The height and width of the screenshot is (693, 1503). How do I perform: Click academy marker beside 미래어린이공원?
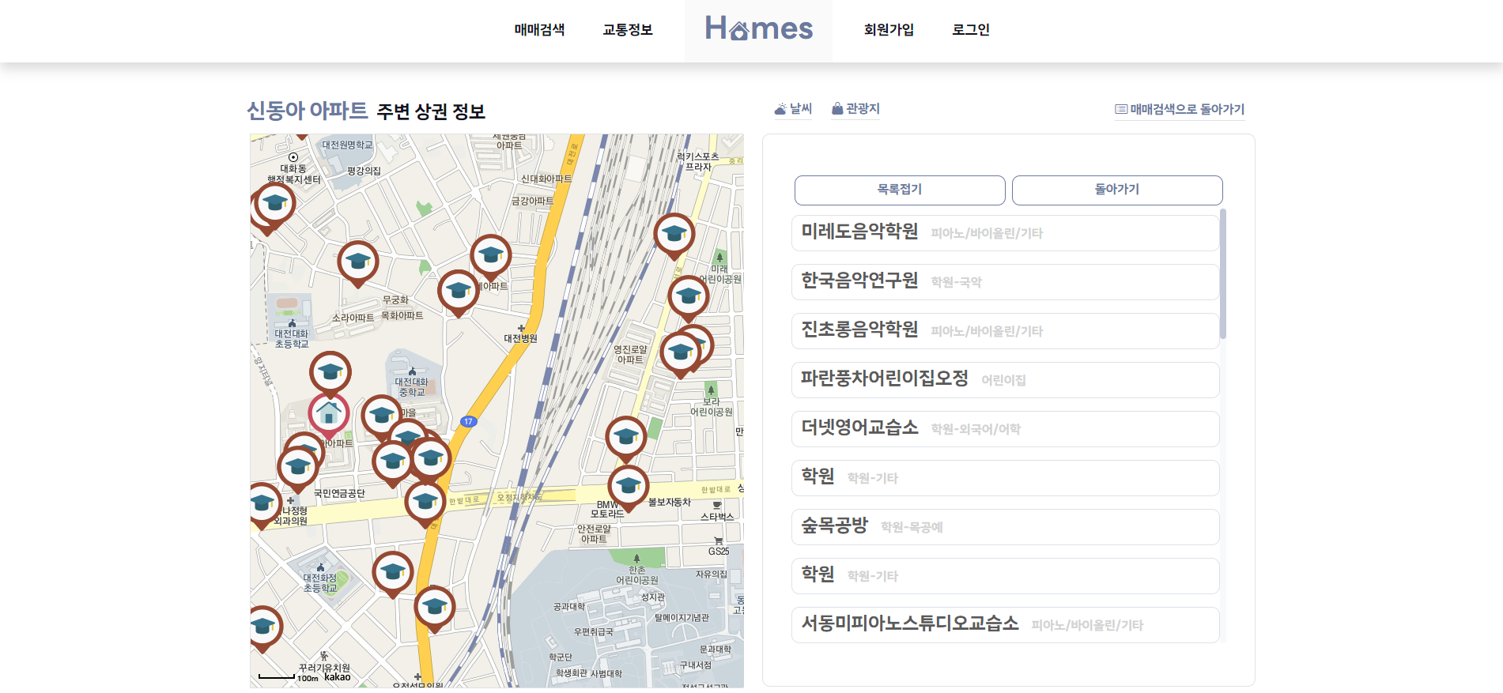pyautogui.click(x=689, y=298)
